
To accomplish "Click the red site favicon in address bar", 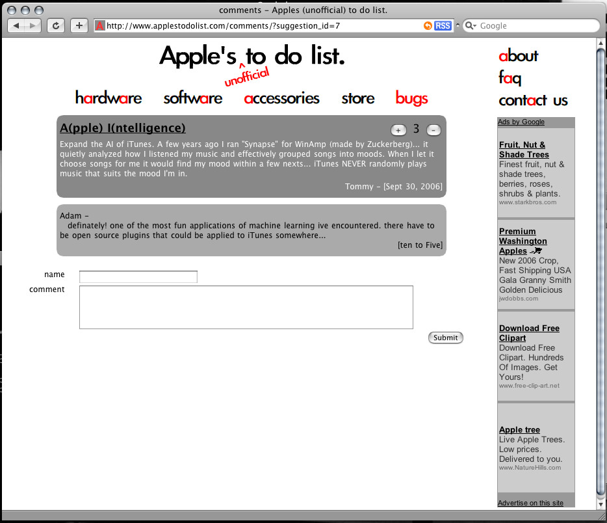I will tap(100, 26).
